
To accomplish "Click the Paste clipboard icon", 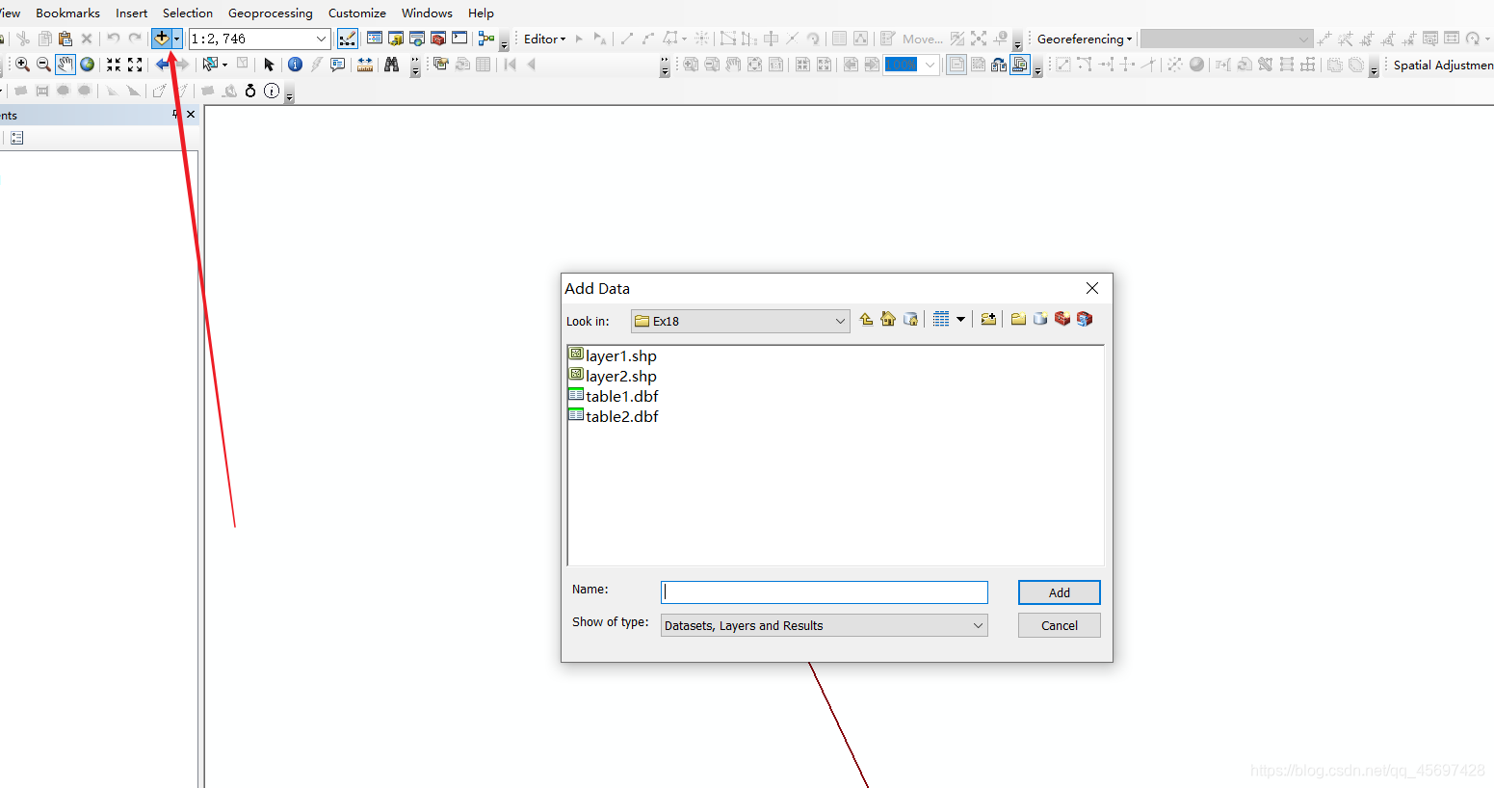I will [66, 39].
